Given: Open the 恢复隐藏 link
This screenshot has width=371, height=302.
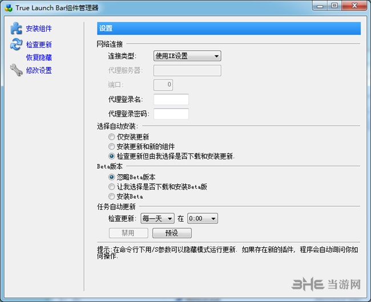Looking at the screenshot, I should pos(39,58).
